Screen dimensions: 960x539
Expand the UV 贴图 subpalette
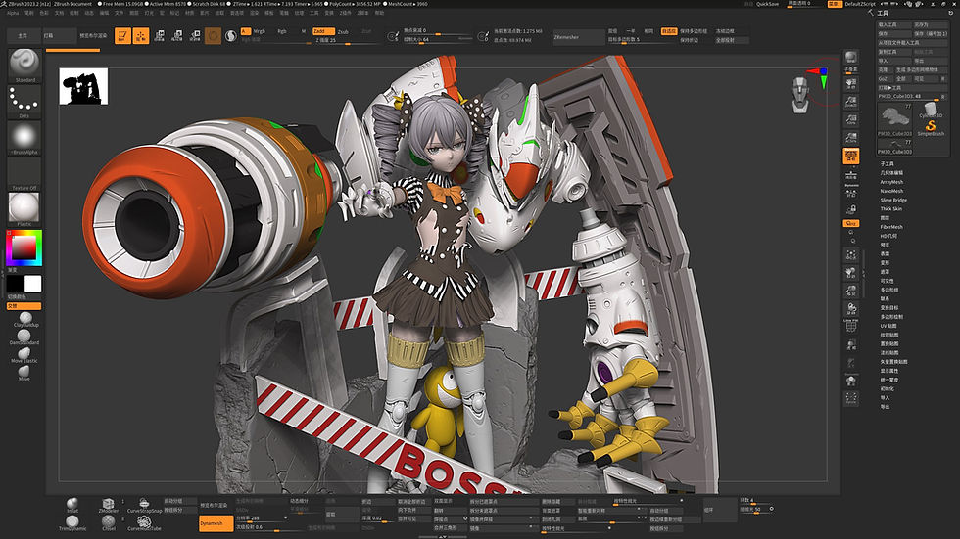[x=888, y=326]
